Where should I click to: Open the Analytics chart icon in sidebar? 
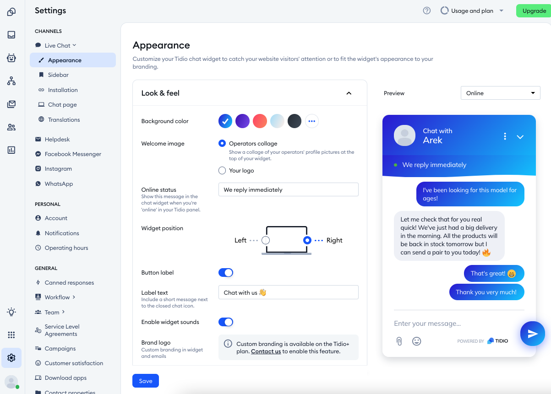click(x=11, y=150)
